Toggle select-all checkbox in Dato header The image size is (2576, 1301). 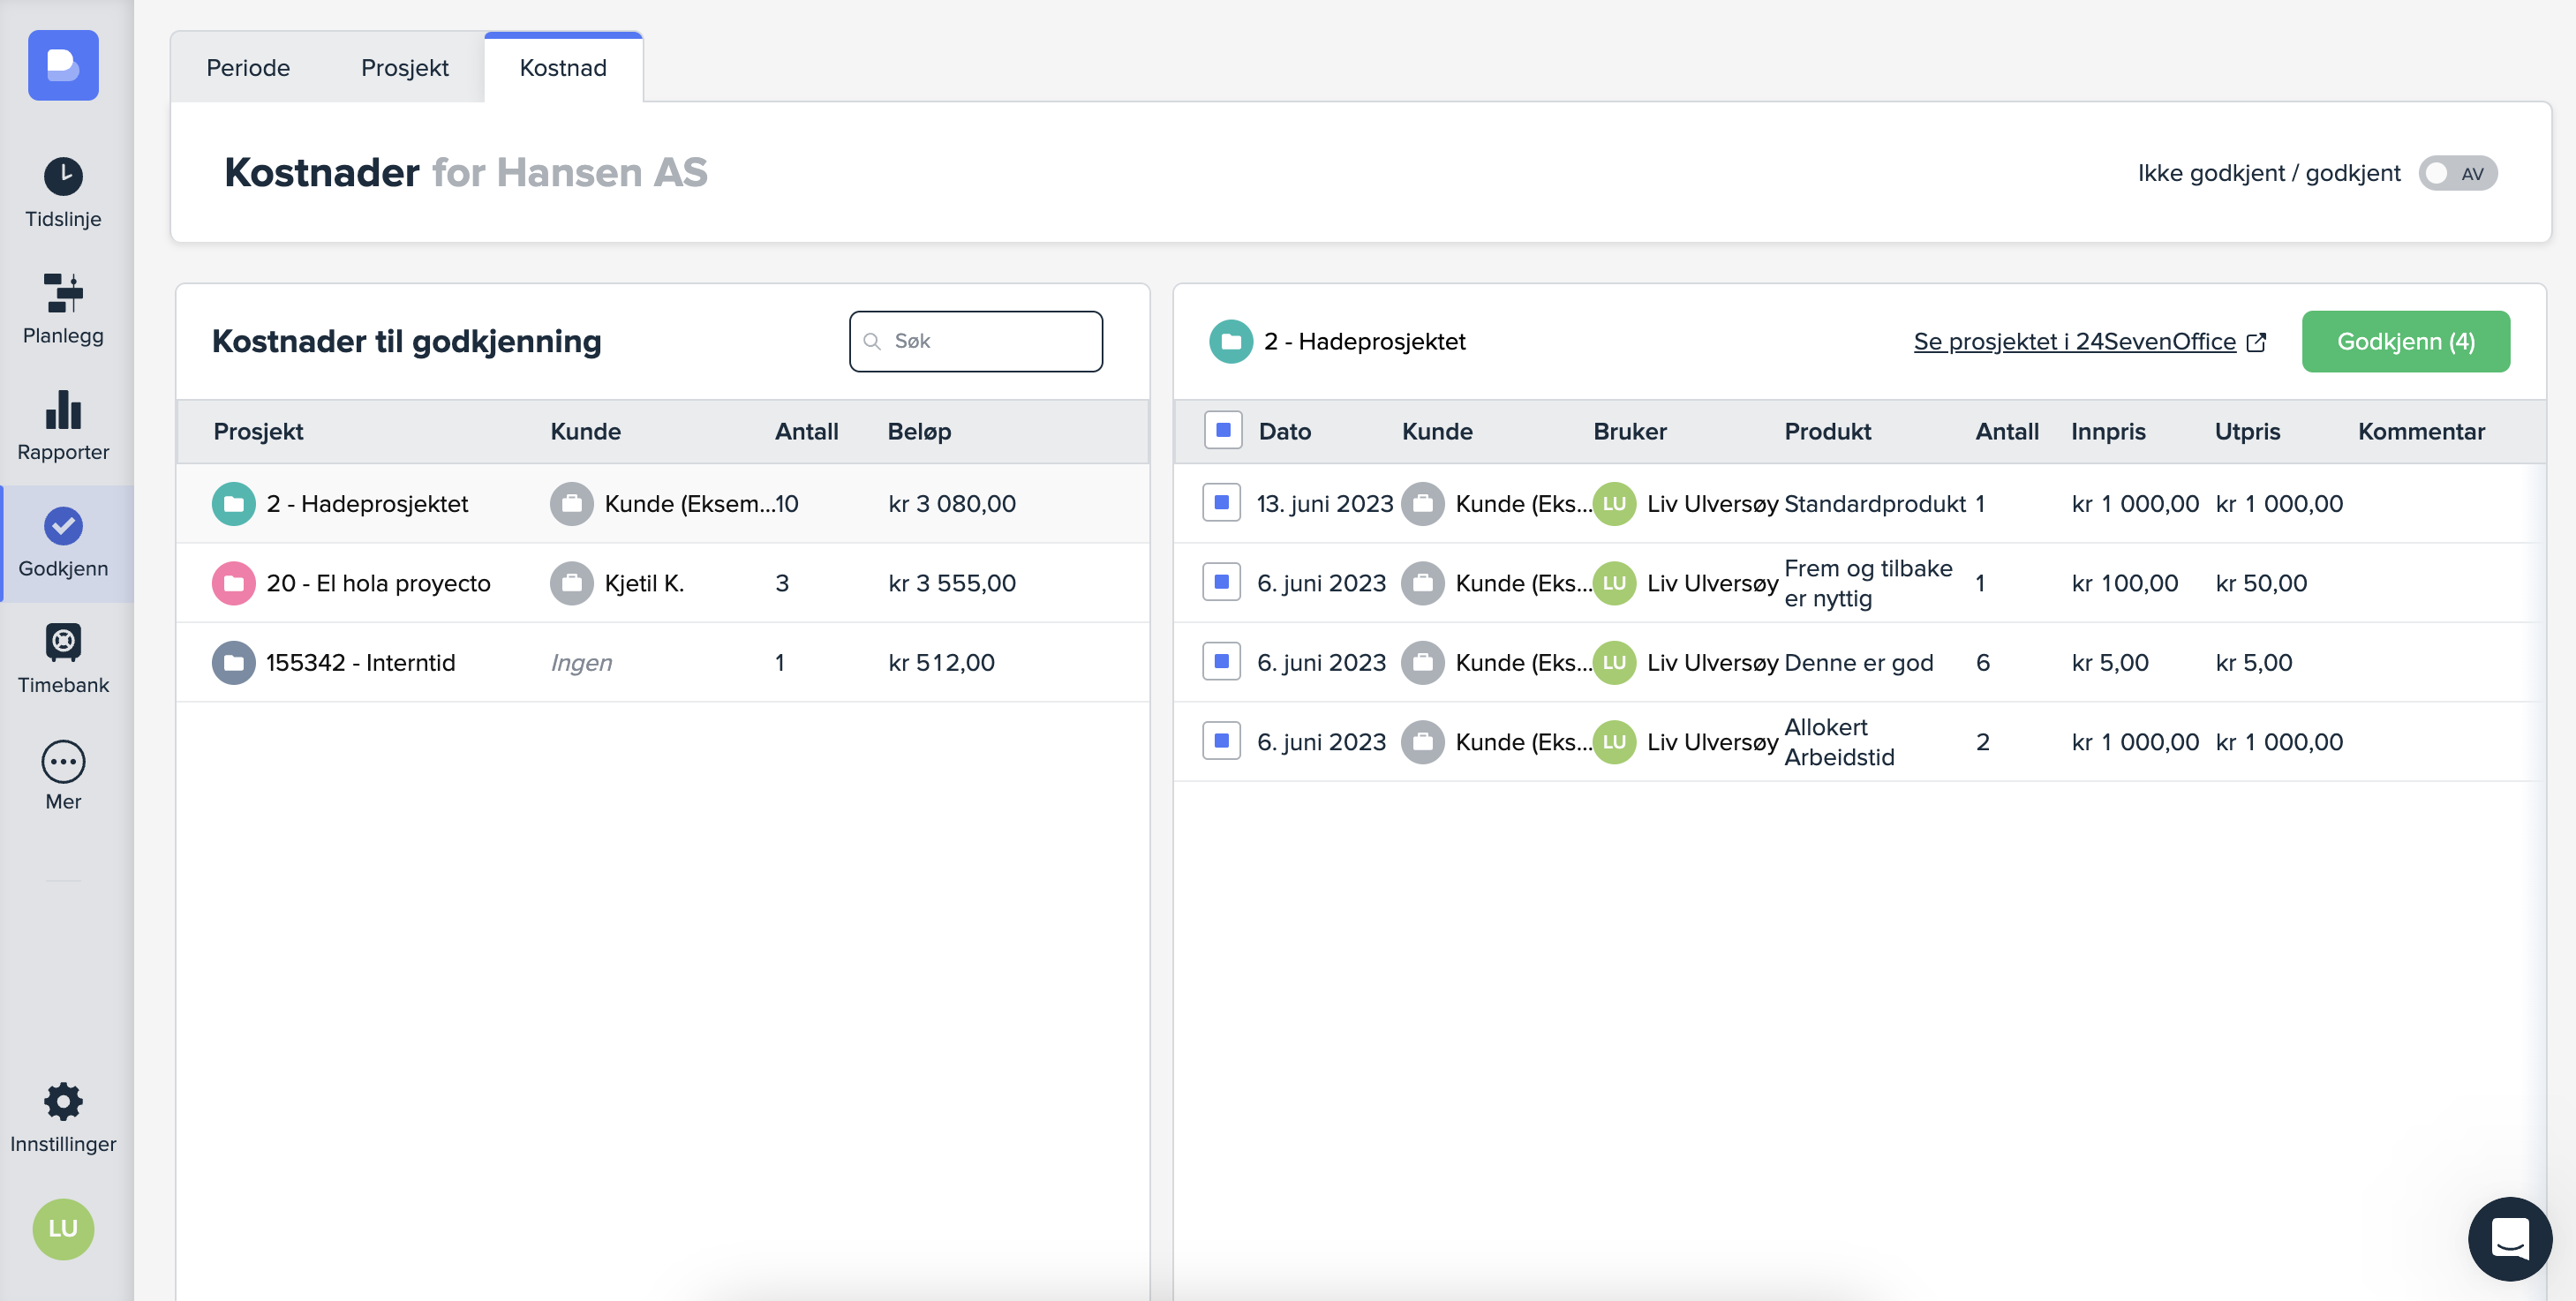[x=1222, y=431]
